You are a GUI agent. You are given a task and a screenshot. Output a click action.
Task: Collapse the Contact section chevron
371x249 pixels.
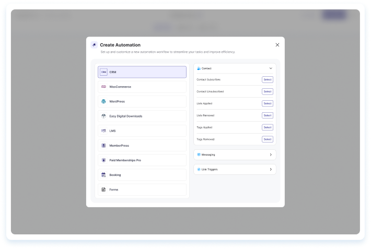point(271,68)
